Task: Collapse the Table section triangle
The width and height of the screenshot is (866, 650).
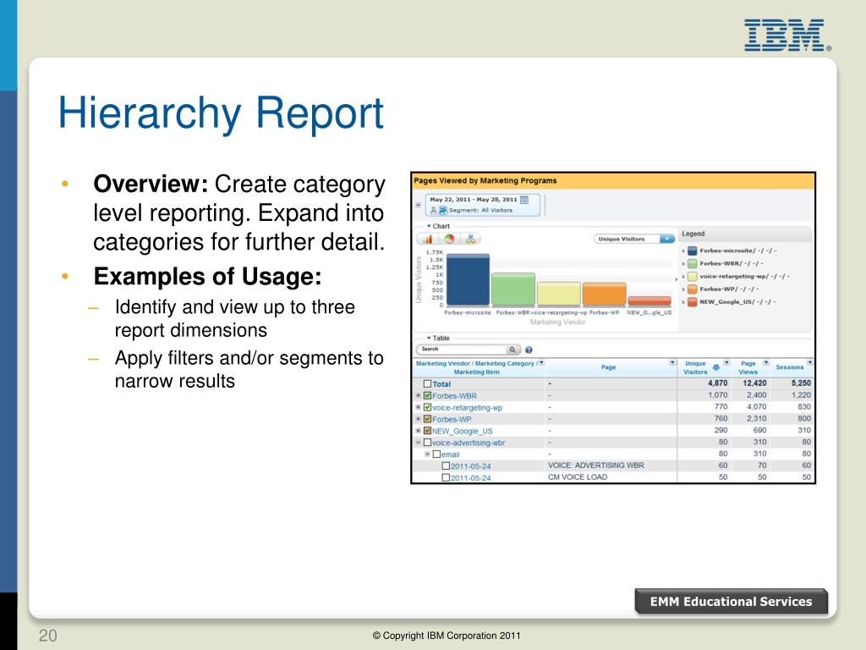Action: coord(429,338)
